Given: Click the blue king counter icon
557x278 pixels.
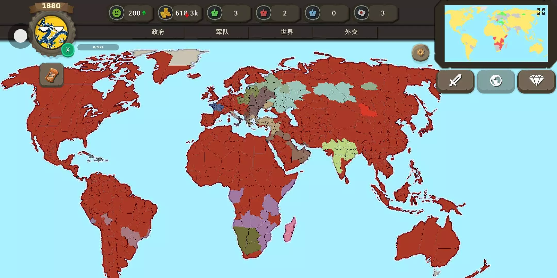Looking at the screenshot, I should click(x=313, y=13).
